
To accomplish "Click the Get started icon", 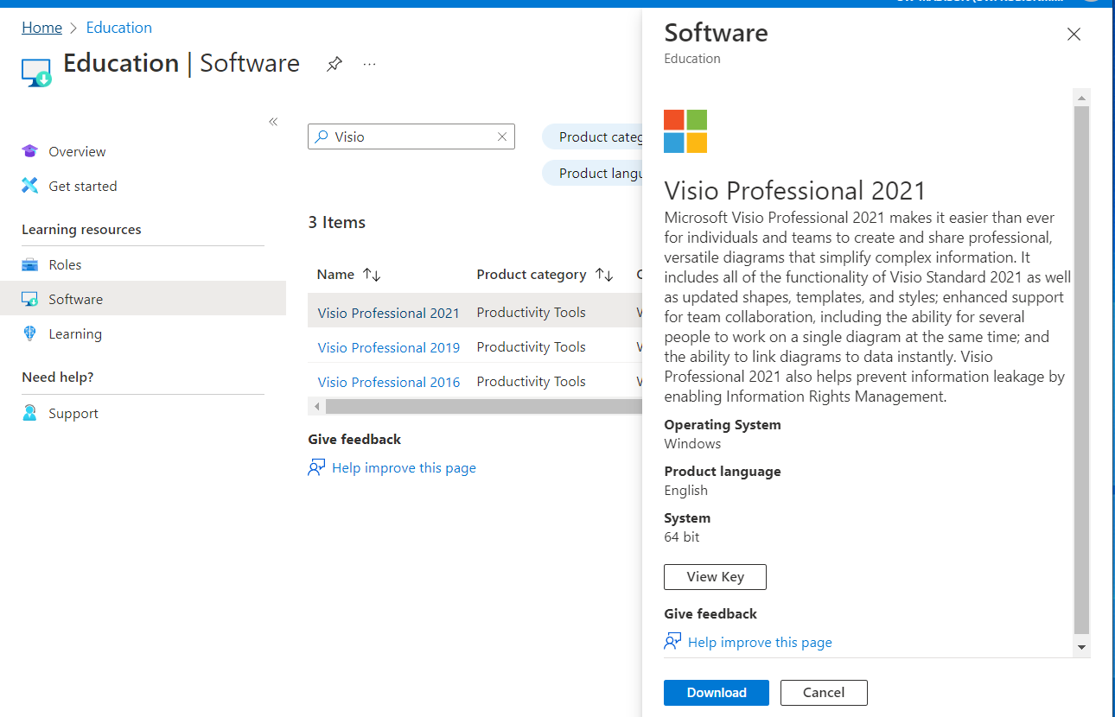I will (30, 186).
